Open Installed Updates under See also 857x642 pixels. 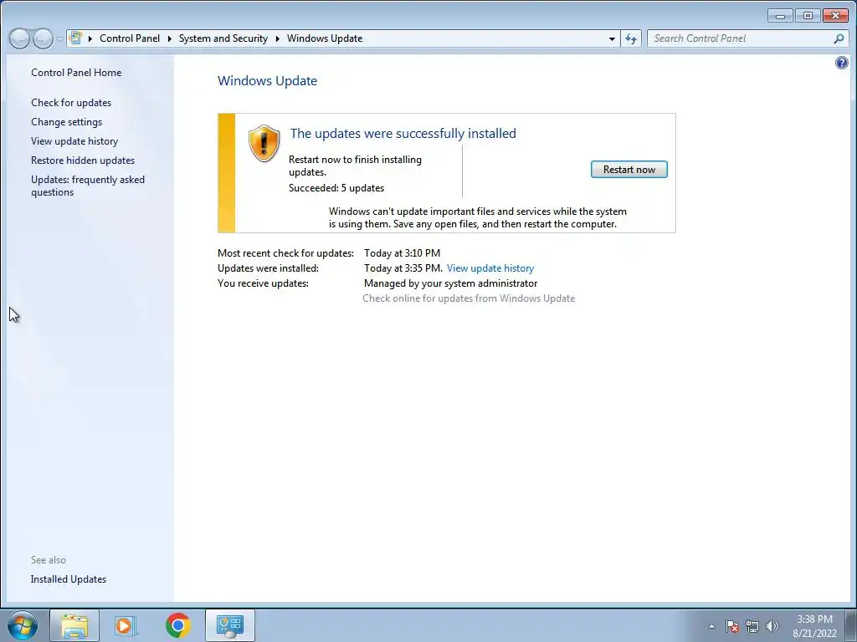coord(69,579)
